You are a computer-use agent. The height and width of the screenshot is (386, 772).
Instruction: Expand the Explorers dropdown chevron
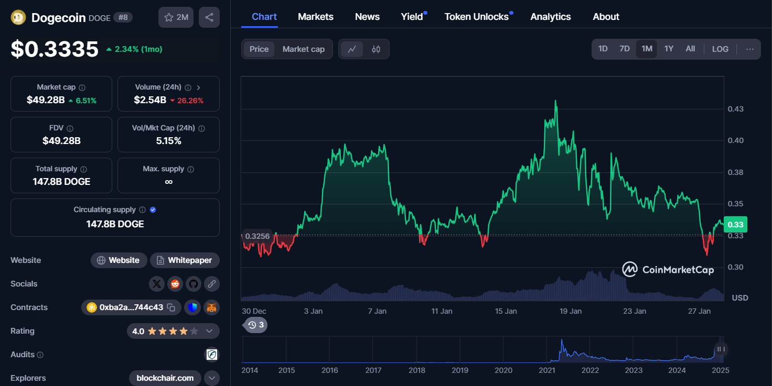pyautogui.click(x=212, y=378)
